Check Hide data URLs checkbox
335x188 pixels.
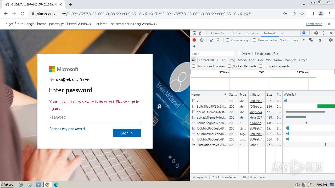[x=254, y=54]
